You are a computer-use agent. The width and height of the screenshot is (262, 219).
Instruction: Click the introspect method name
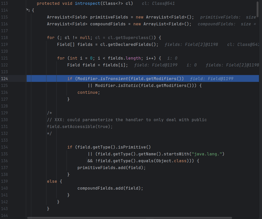point(86,4)
